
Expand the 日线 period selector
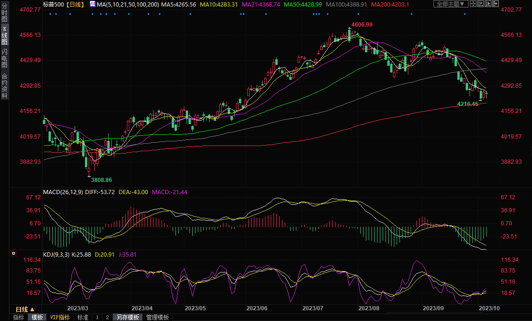point(25,309)
